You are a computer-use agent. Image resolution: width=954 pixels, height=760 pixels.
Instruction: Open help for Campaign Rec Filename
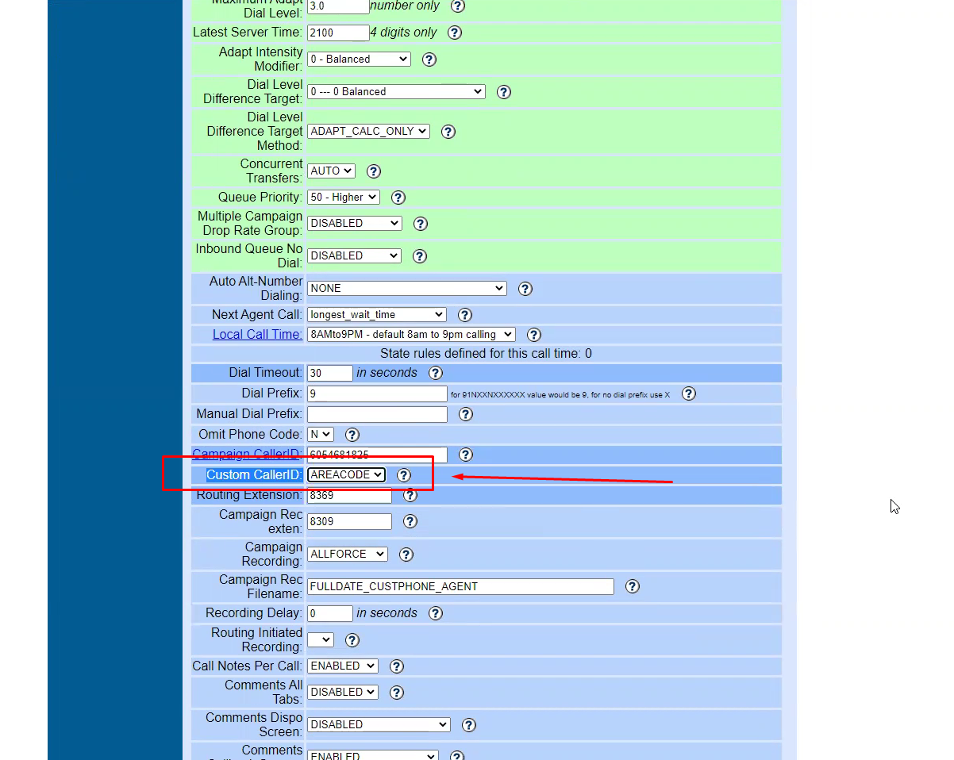click(633, 586)
